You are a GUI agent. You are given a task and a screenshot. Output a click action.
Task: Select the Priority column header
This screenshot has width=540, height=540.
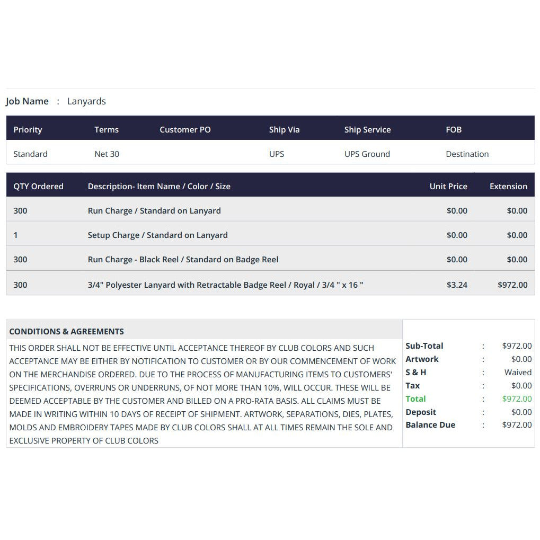(28, 129)
